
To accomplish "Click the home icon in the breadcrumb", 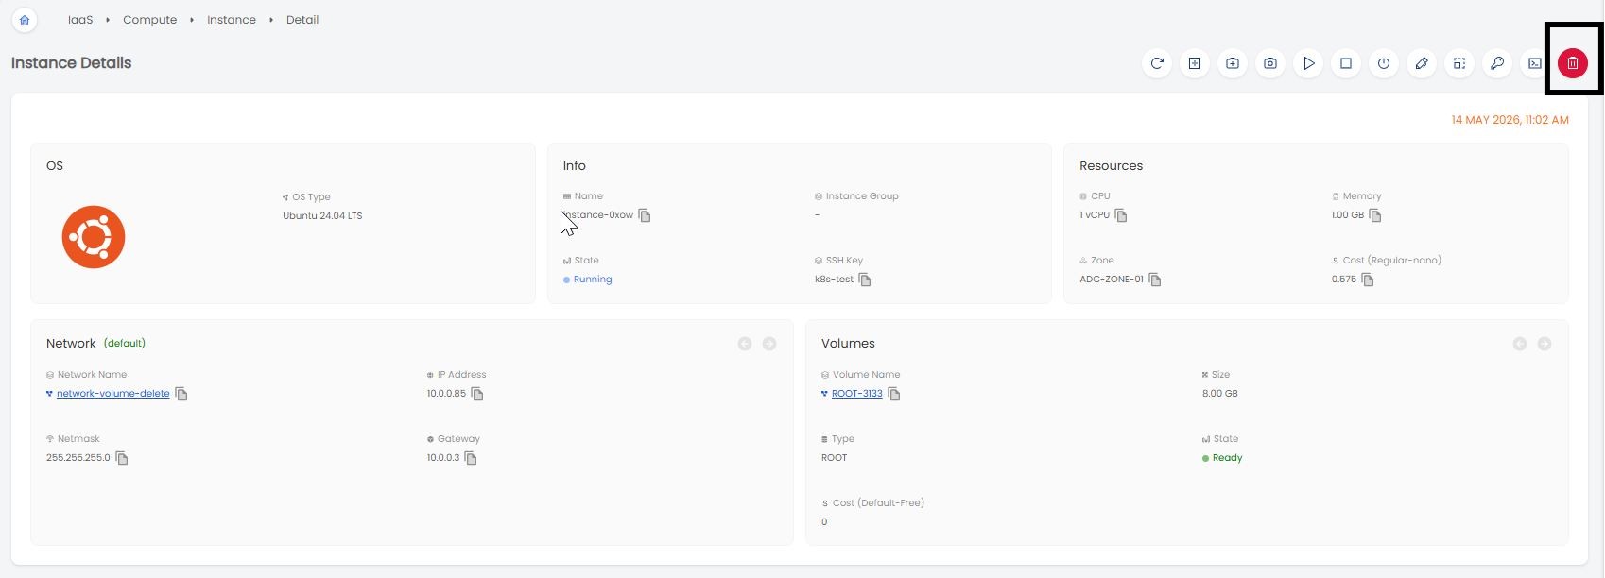I will pyautogui.click(x=25, y=20).
